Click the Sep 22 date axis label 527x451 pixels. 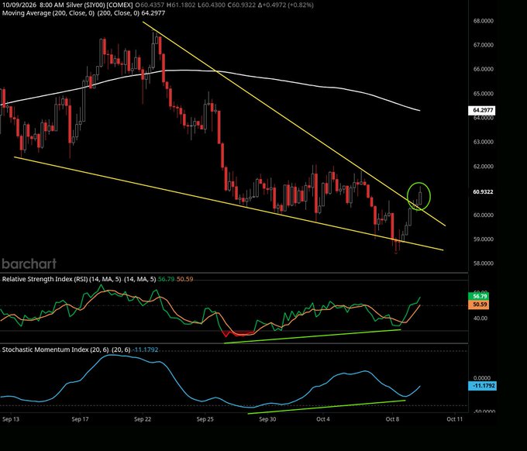[143, 419]
